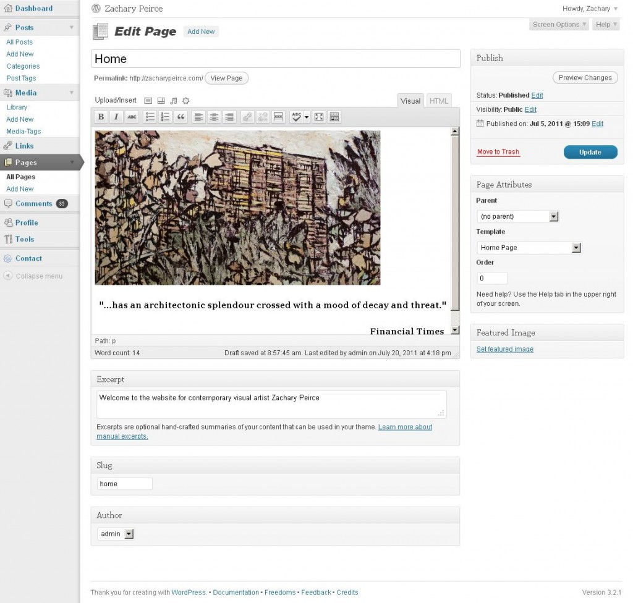633x603 pixels.
Task: Click the Add an Image upload icon
Action: coord(148,101)
